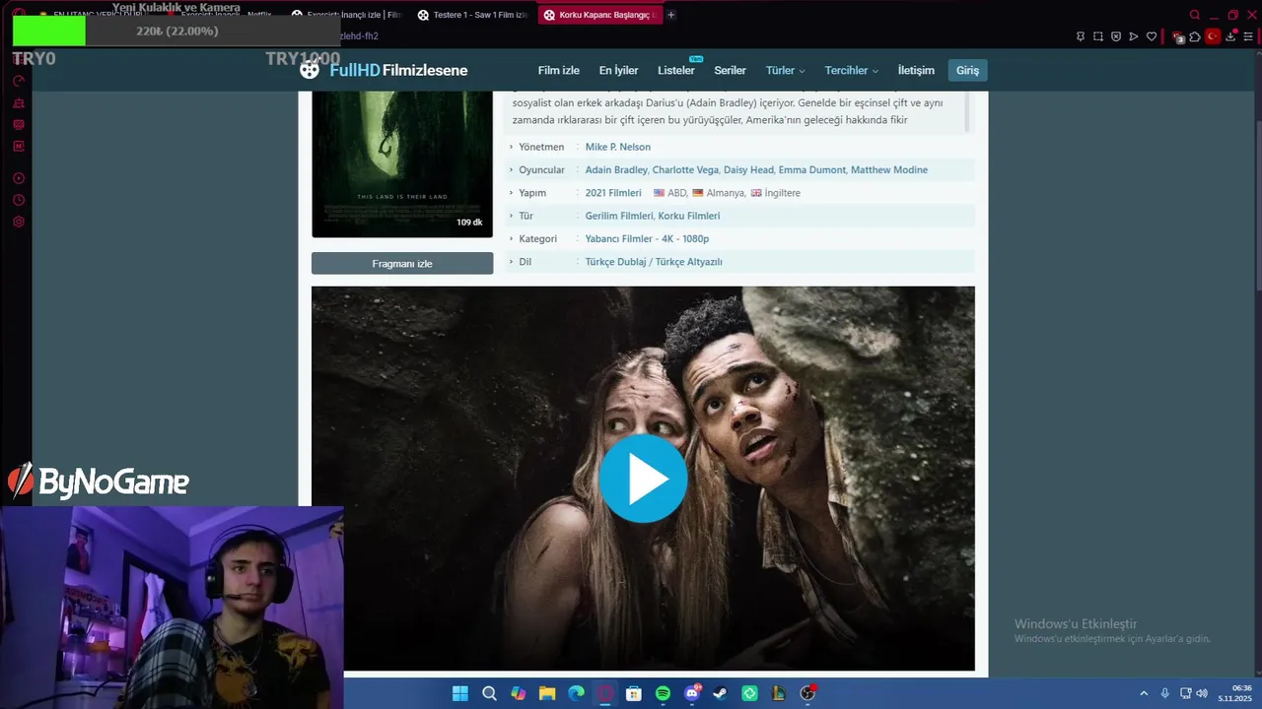Image resolution: width=1262 pixels, height=709 pixels.
Task: Open the Listeler menu item
Action: [676, 70]
